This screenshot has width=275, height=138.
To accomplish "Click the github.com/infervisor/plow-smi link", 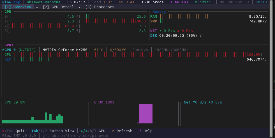I will pyautogui.click(x=76, y=136).
